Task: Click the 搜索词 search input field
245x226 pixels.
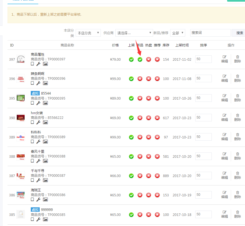Action: click(x=210, y=33)
